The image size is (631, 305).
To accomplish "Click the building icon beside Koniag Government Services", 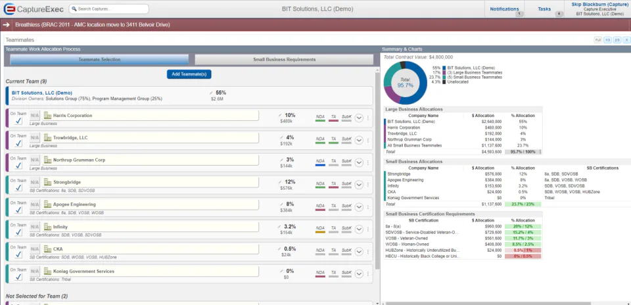I will point(47,271).
